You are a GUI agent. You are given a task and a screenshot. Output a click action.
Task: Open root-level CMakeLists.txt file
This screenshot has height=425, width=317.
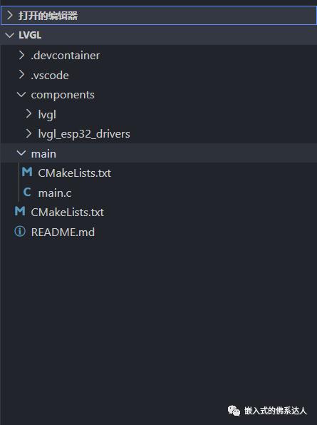point(68,212)
